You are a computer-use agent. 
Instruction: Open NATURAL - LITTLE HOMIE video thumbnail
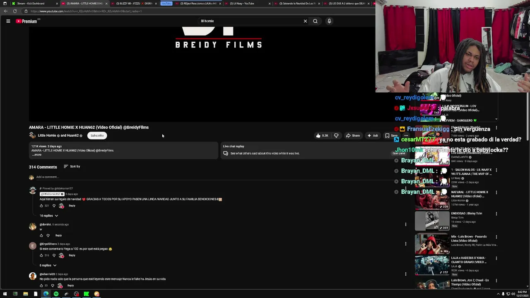(x=432, y=200)
